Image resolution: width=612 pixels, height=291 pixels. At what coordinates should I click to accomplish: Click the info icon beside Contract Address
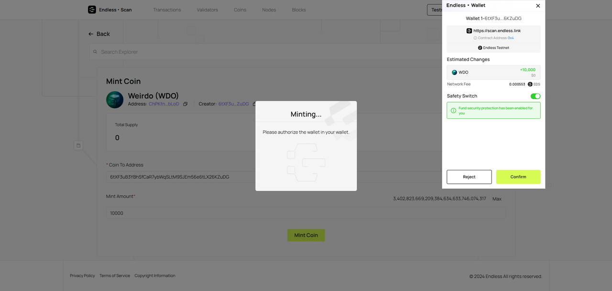[475, 38]
